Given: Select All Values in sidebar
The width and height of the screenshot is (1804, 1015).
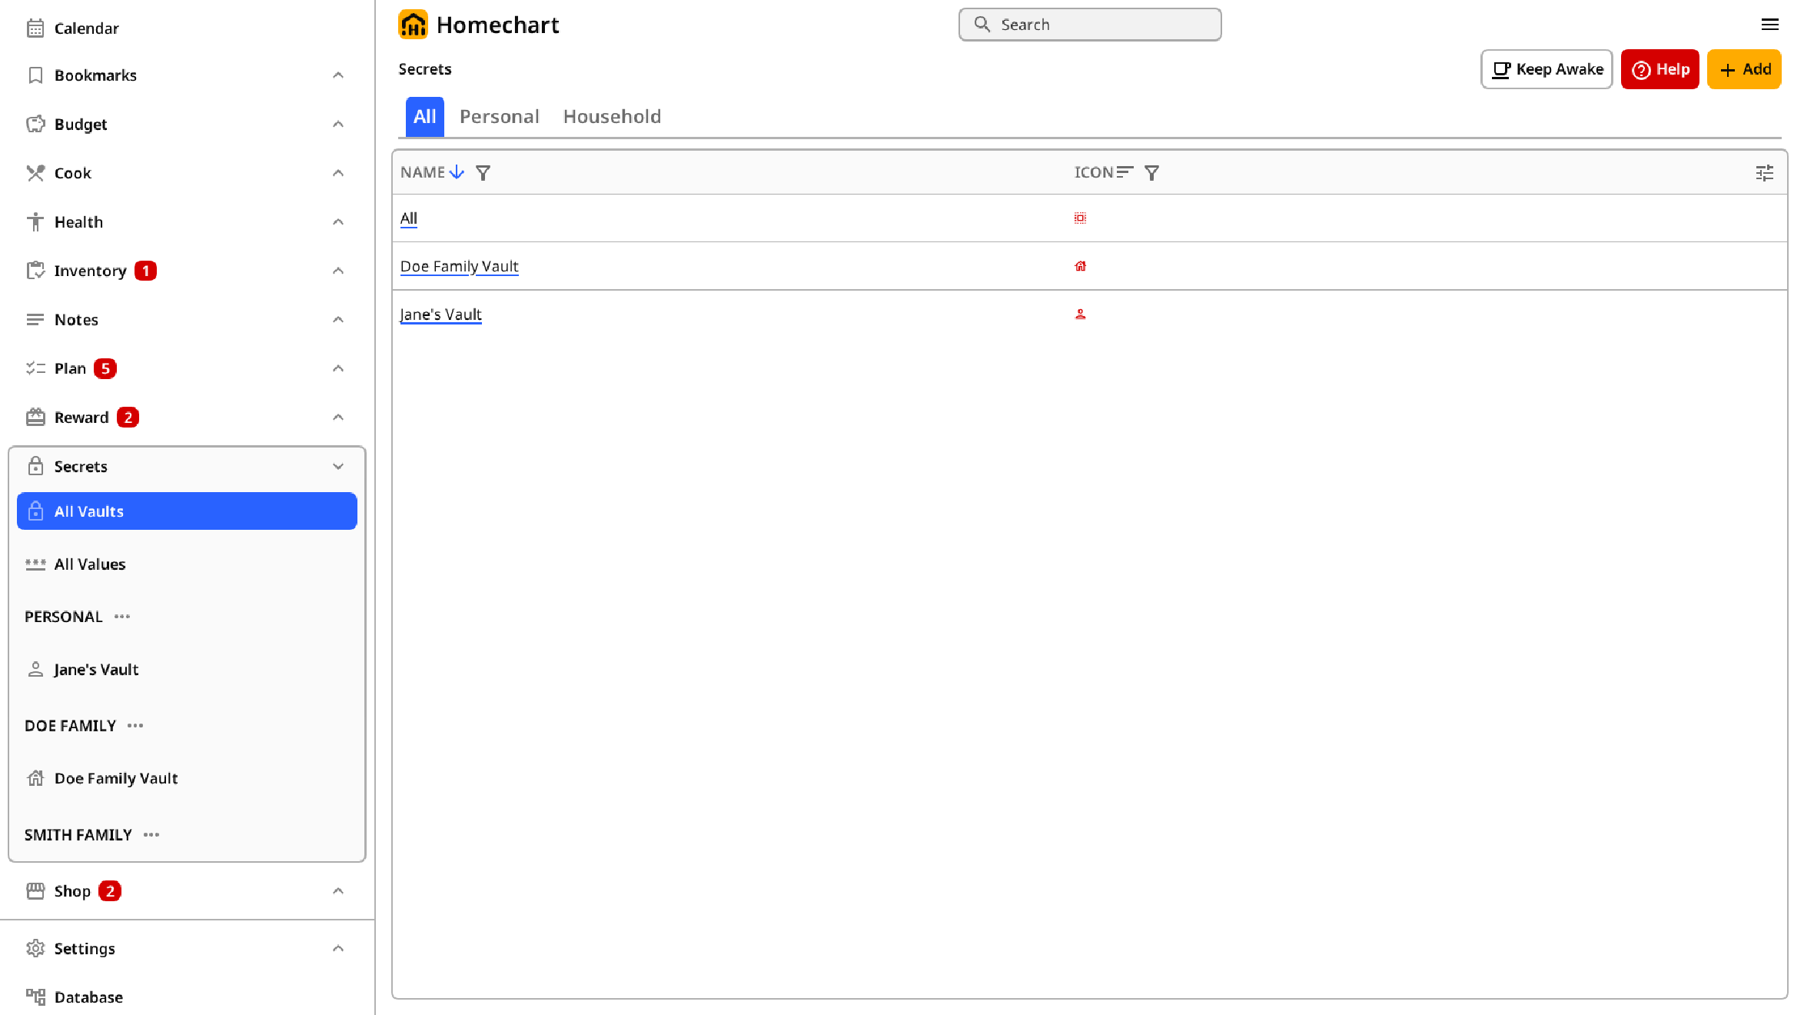Looking at the screenshot, I should (90, 564).
